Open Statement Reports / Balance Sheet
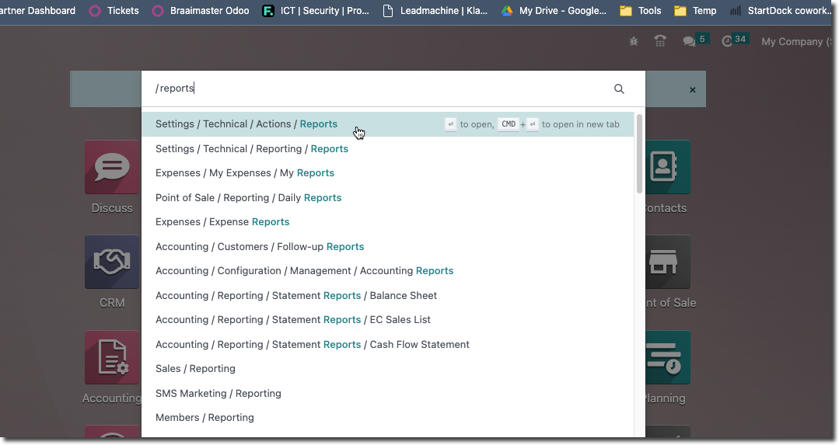The width and height of the screenshot is (839, 445). click(x=388, y=295)
